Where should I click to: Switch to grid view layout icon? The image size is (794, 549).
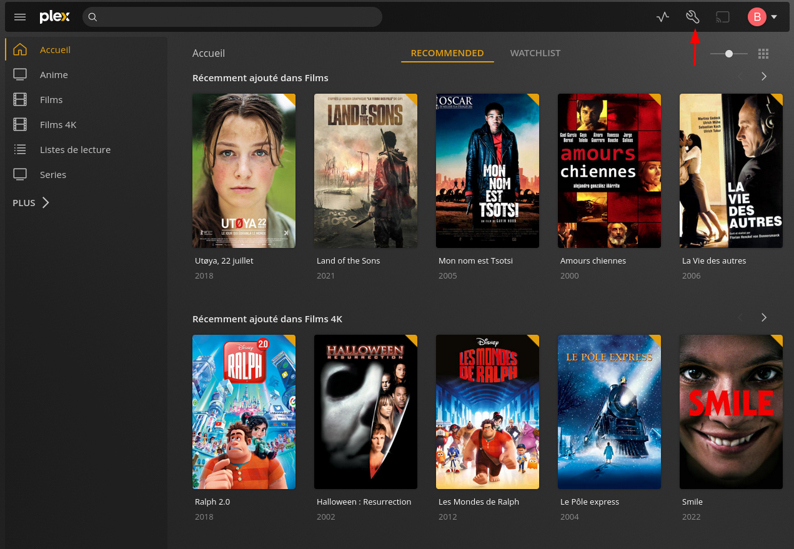(763, 54)
